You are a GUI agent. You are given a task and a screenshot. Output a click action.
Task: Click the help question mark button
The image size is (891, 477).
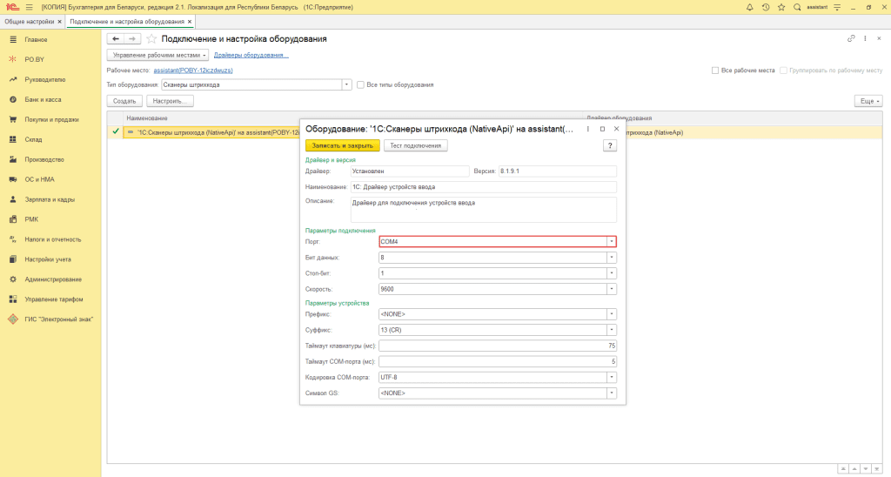tap(610, 145)
